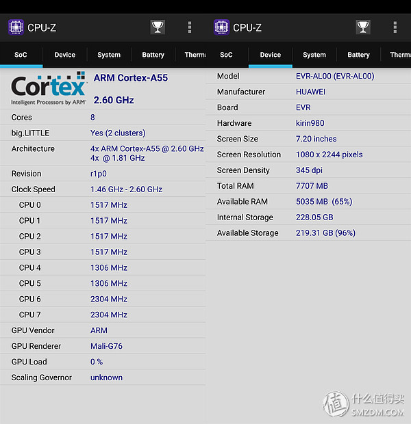Select SoC tab in left window
Image resolution: width=411 pixels, height=424 pixels.
pos(21,55)
